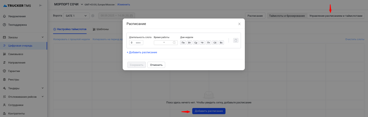
Task: Click the + Добавить расписание link
Action: click(142, 52)
